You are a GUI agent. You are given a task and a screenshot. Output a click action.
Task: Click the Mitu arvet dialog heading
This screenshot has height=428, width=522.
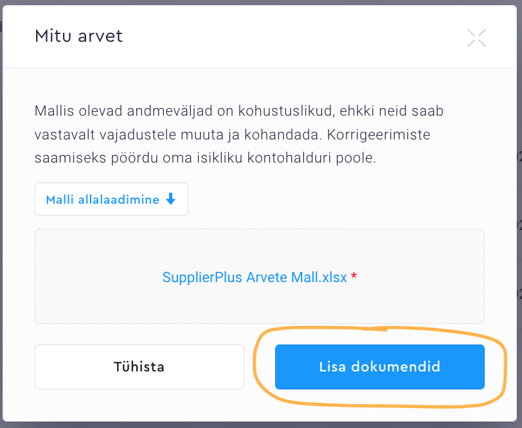tap(78, 36)
